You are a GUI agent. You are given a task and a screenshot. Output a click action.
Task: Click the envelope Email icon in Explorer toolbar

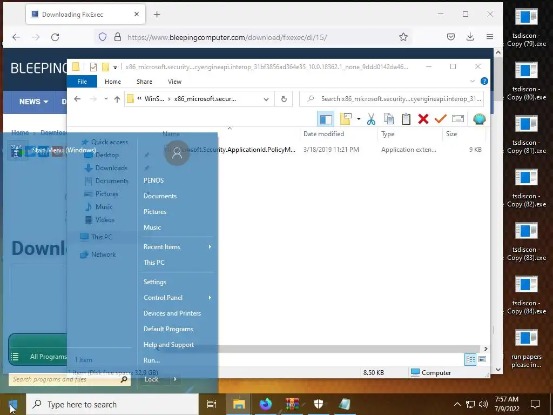458,119
